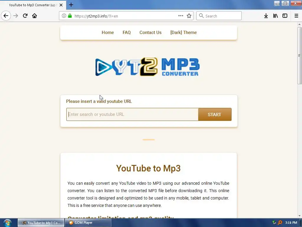Viewport: 302px width, 227px height.
Task: Open the Contact Us page
Action: pyautogui.click(x=150, y=33)
